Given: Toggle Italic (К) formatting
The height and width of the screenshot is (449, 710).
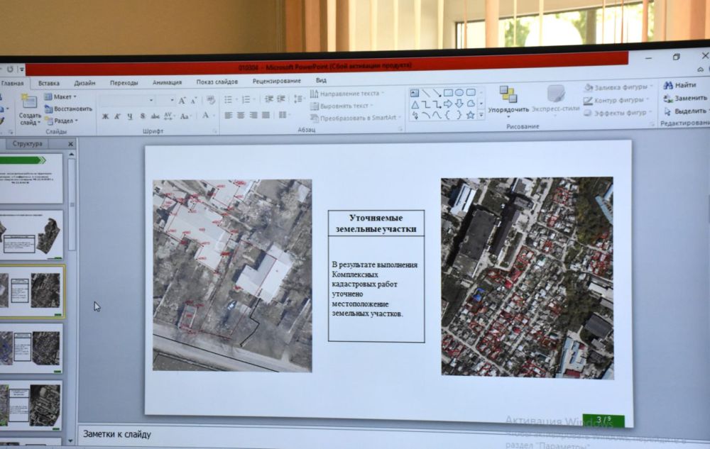Looking at the screenshot, I should pos(117,116).
